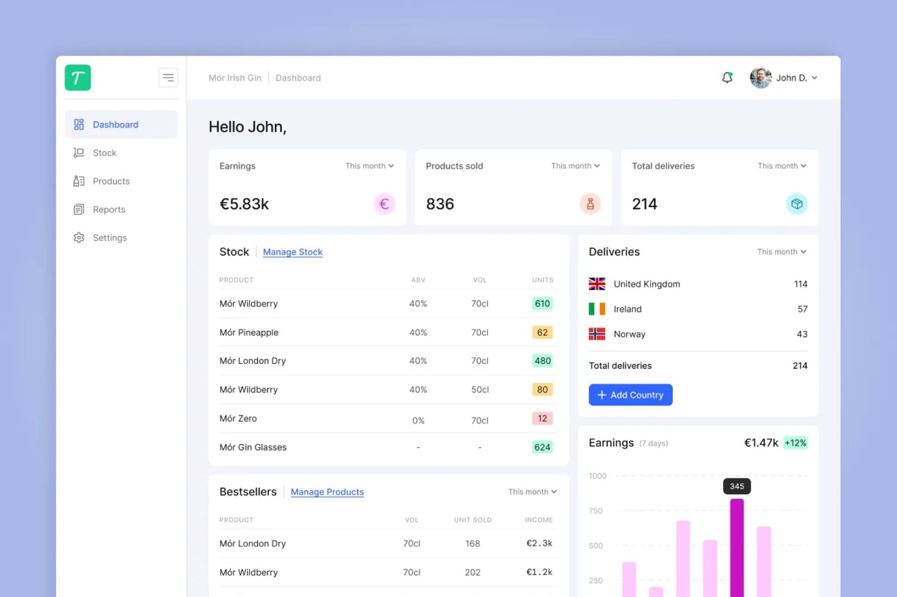The width and height of the screenshot is (897, 597).
Task: Click the Dashboard breadcrumb
Action: coord(298,78)
